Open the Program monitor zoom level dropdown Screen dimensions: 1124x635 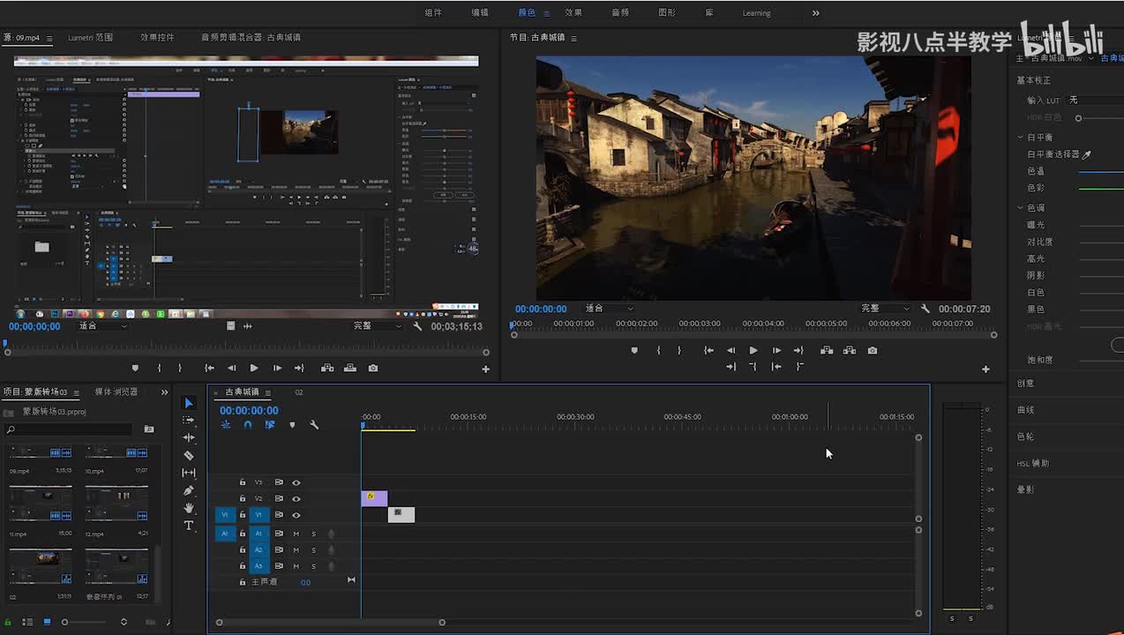pos(609,309)
